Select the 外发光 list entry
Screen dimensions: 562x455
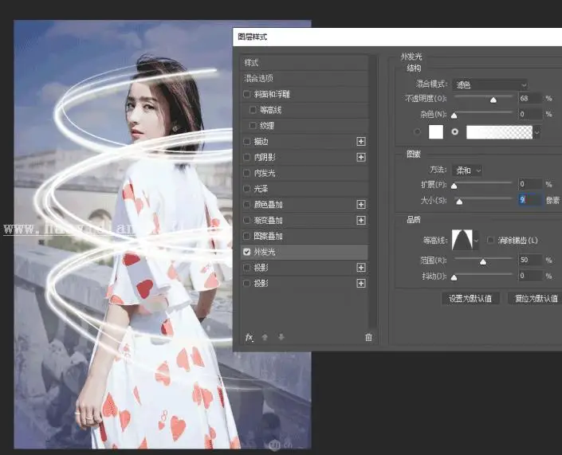click(x=304, y=252)
